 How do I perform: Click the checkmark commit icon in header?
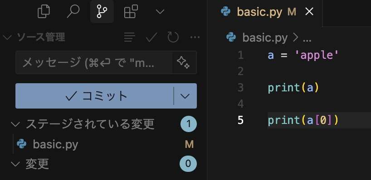[x=151, y=37]
